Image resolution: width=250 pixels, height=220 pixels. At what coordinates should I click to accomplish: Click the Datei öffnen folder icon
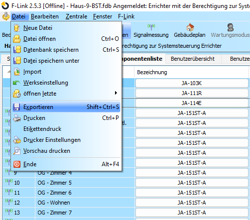(17, 39)
